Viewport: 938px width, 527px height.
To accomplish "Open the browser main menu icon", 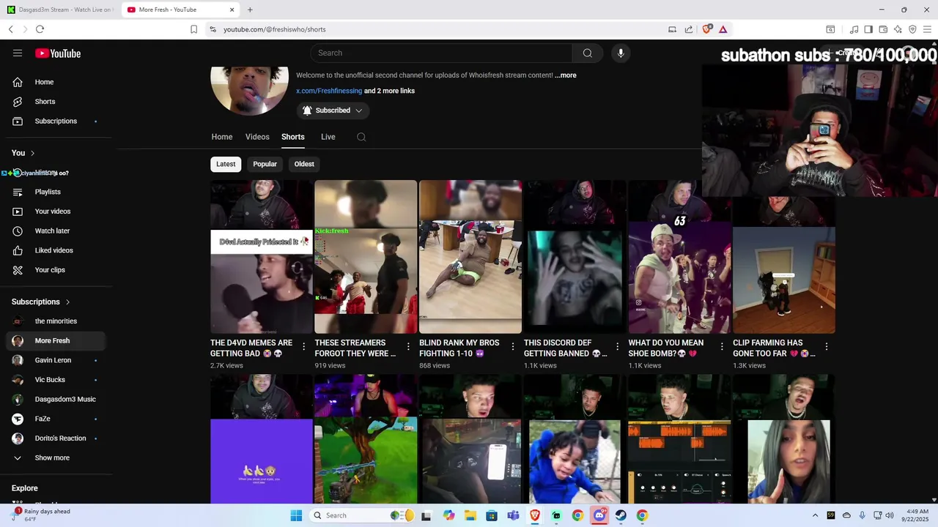I will [927, 29].
